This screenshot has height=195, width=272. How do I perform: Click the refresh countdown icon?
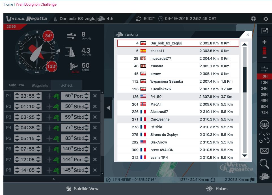pyautogui.click(x=139, y=19)
